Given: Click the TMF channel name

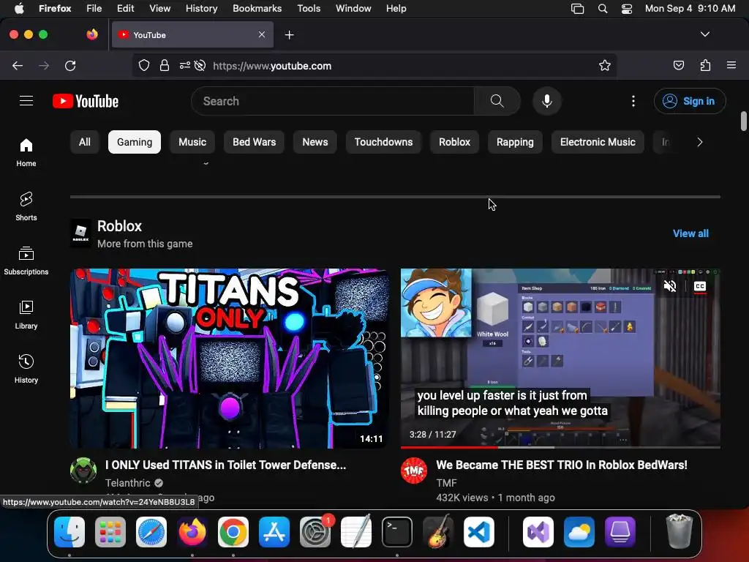Looking at the screenshot, I should [x=447, y=483].
